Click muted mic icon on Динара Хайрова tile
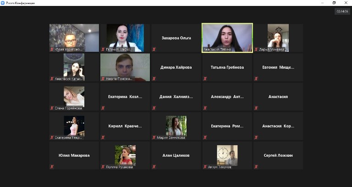Viewport: 352px width, 187px height. coord(154,78)
